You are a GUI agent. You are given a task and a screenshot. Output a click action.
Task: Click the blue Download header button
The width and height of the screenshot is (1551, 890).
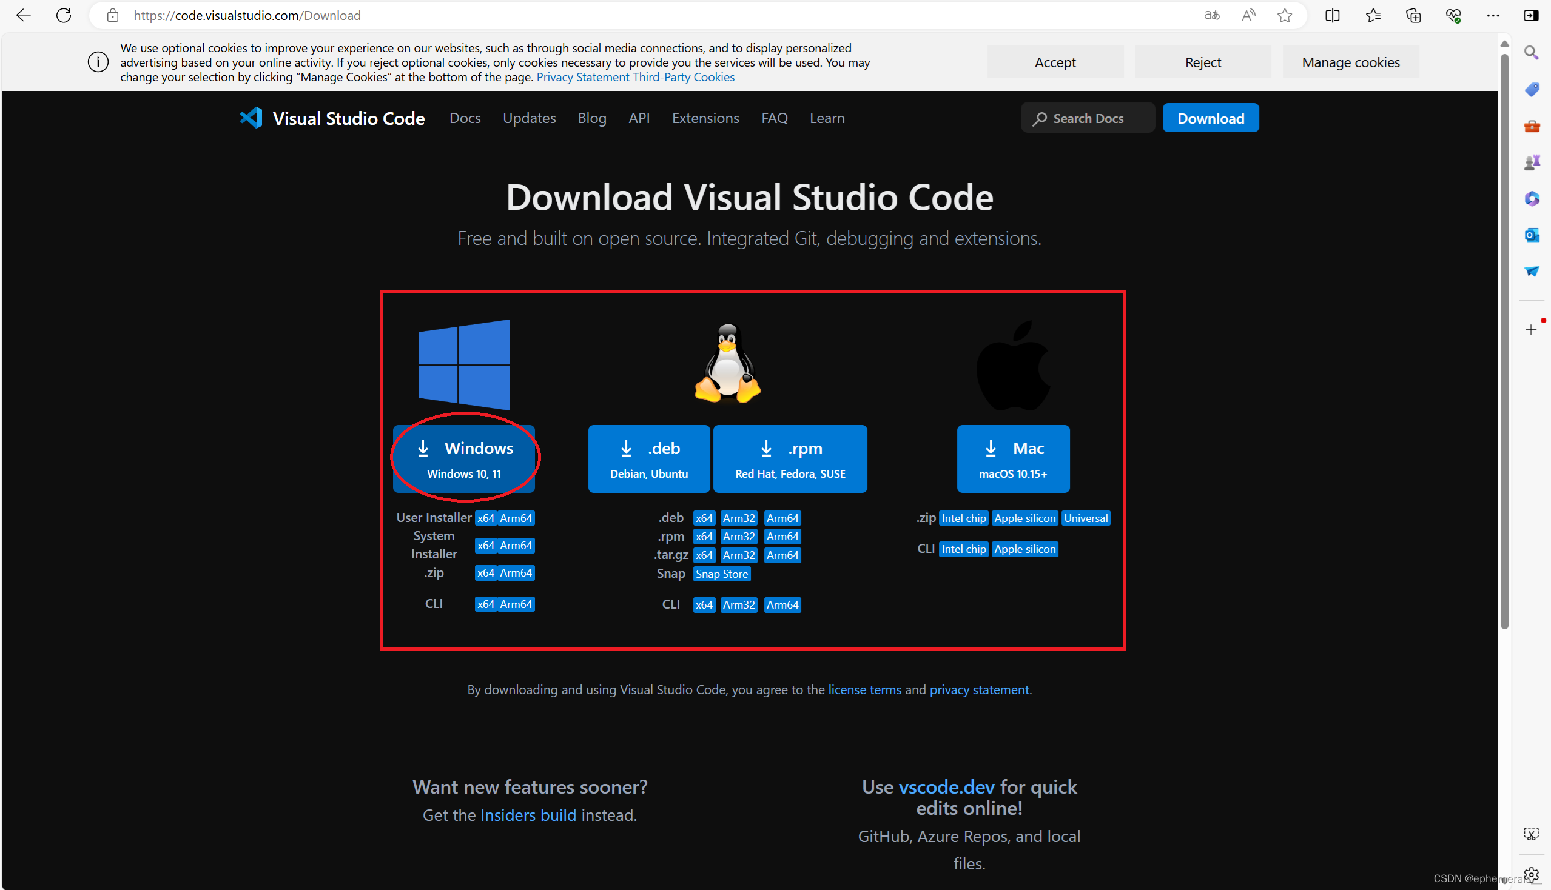(x=1210, y=118)
